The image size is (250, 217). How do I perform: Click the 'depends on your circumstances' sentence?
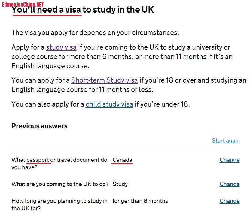95,32
